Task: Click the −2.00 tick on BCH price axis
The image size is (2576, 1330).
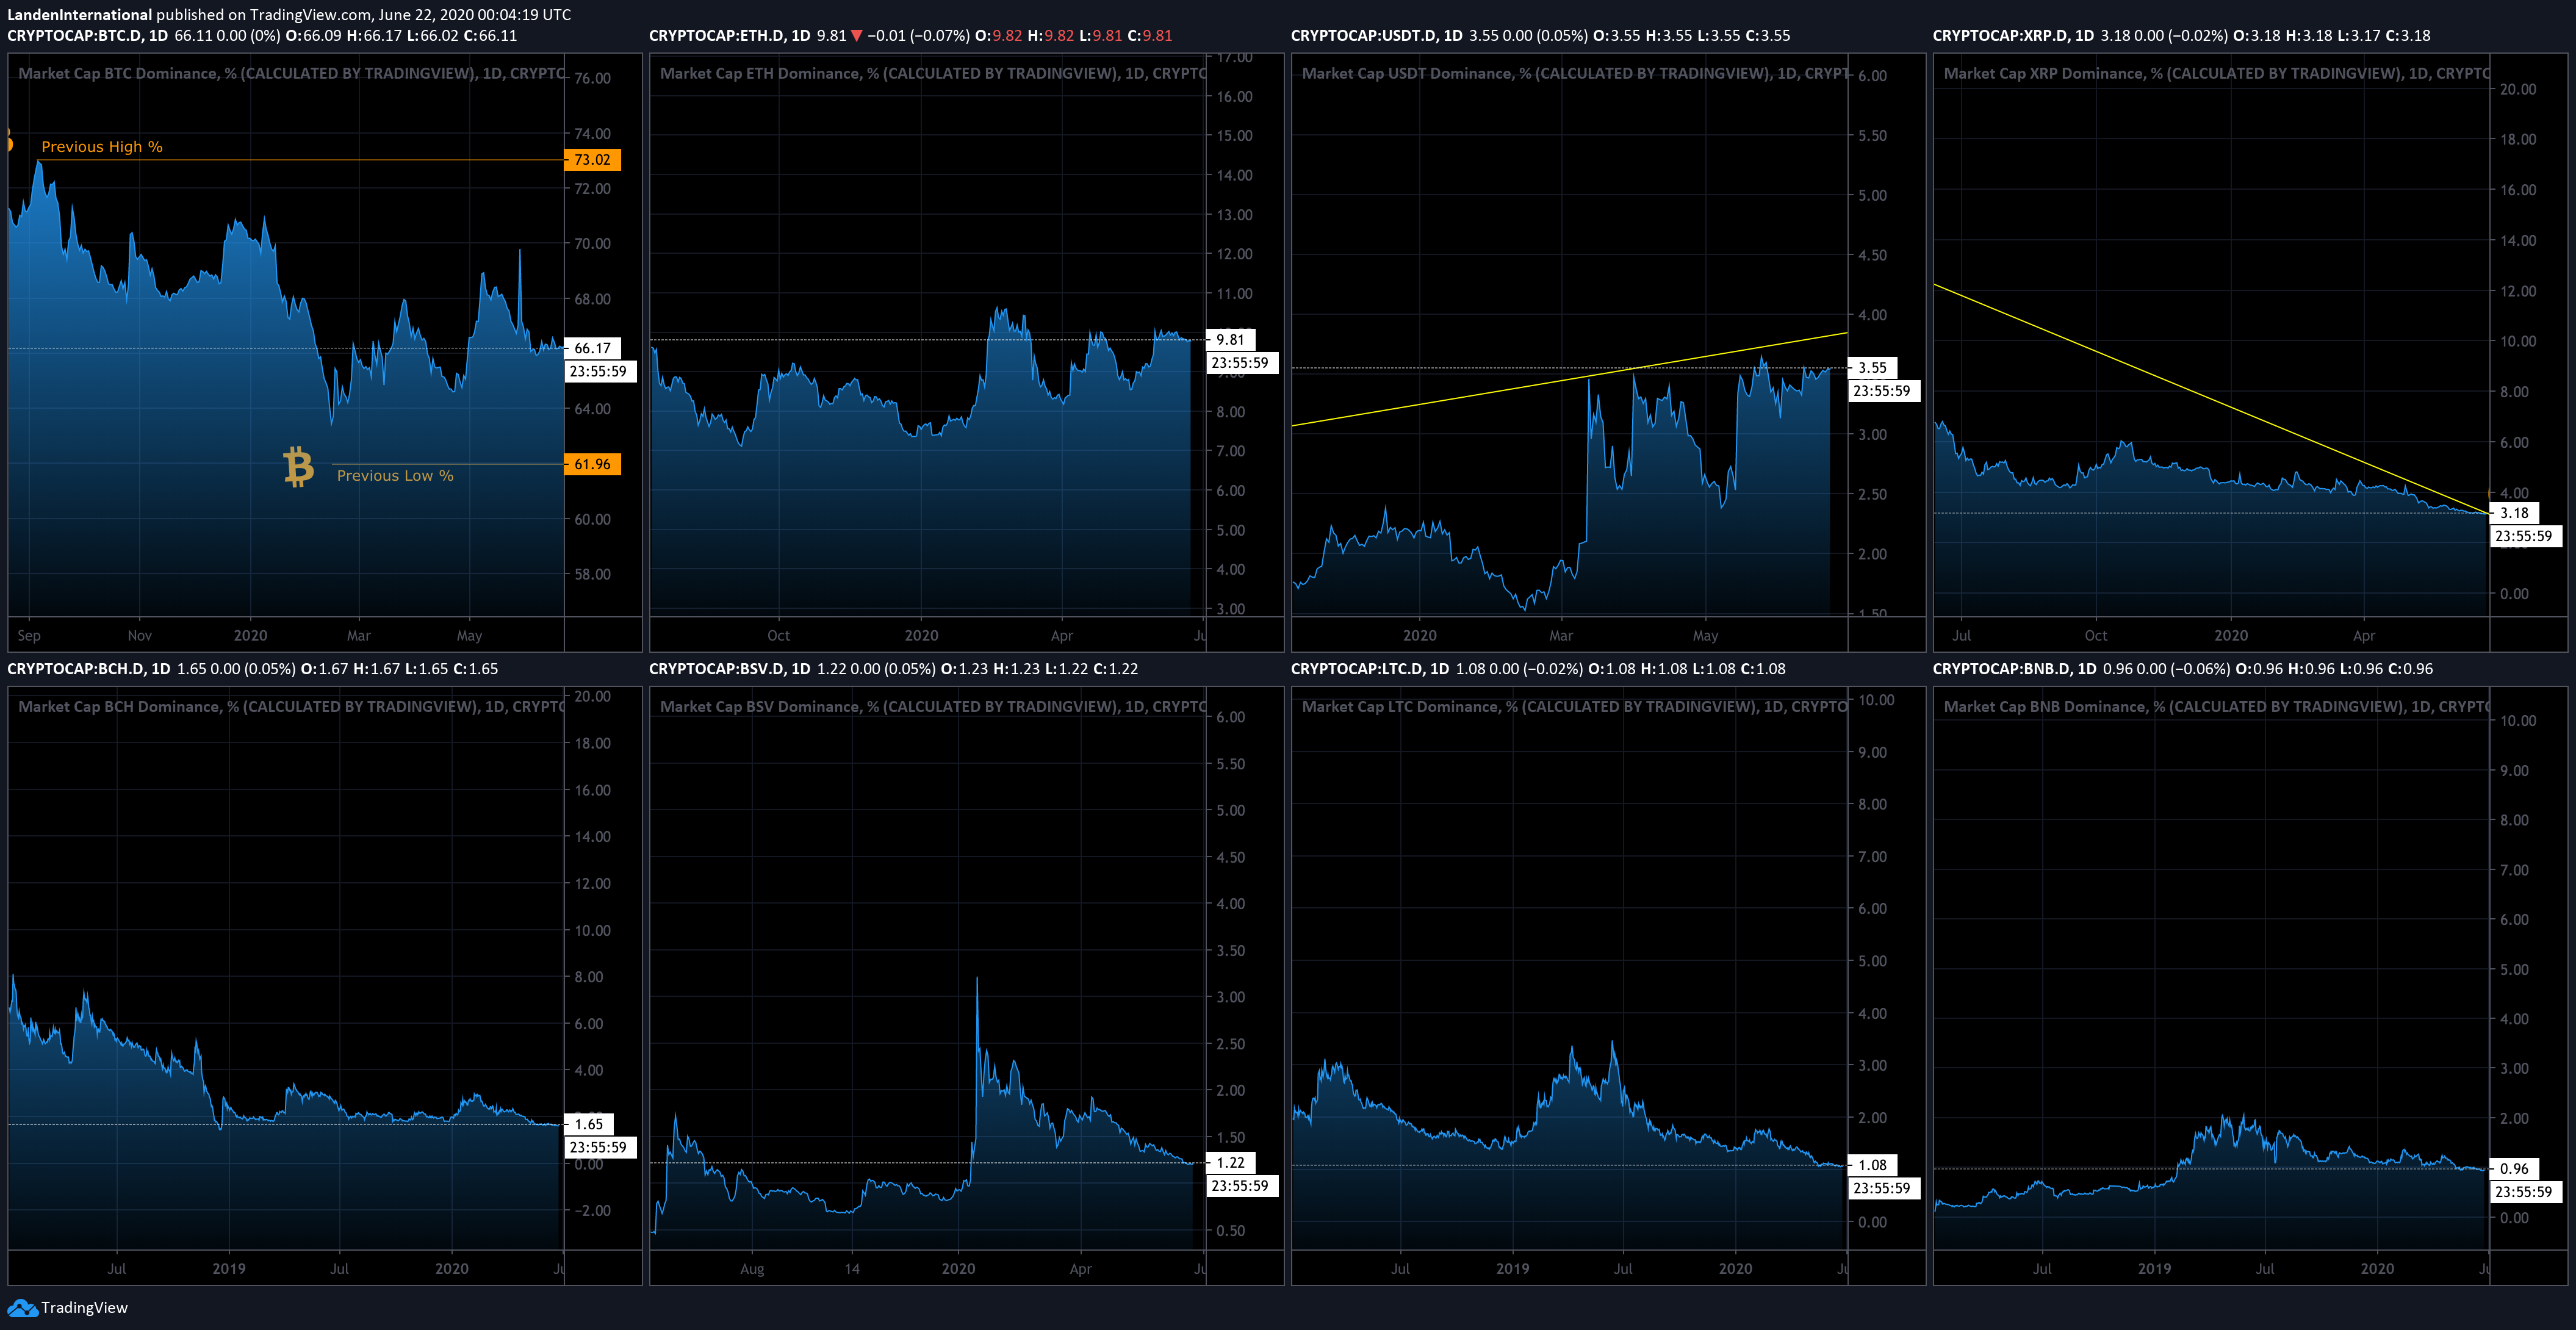Action: [x=592, y=1211]
